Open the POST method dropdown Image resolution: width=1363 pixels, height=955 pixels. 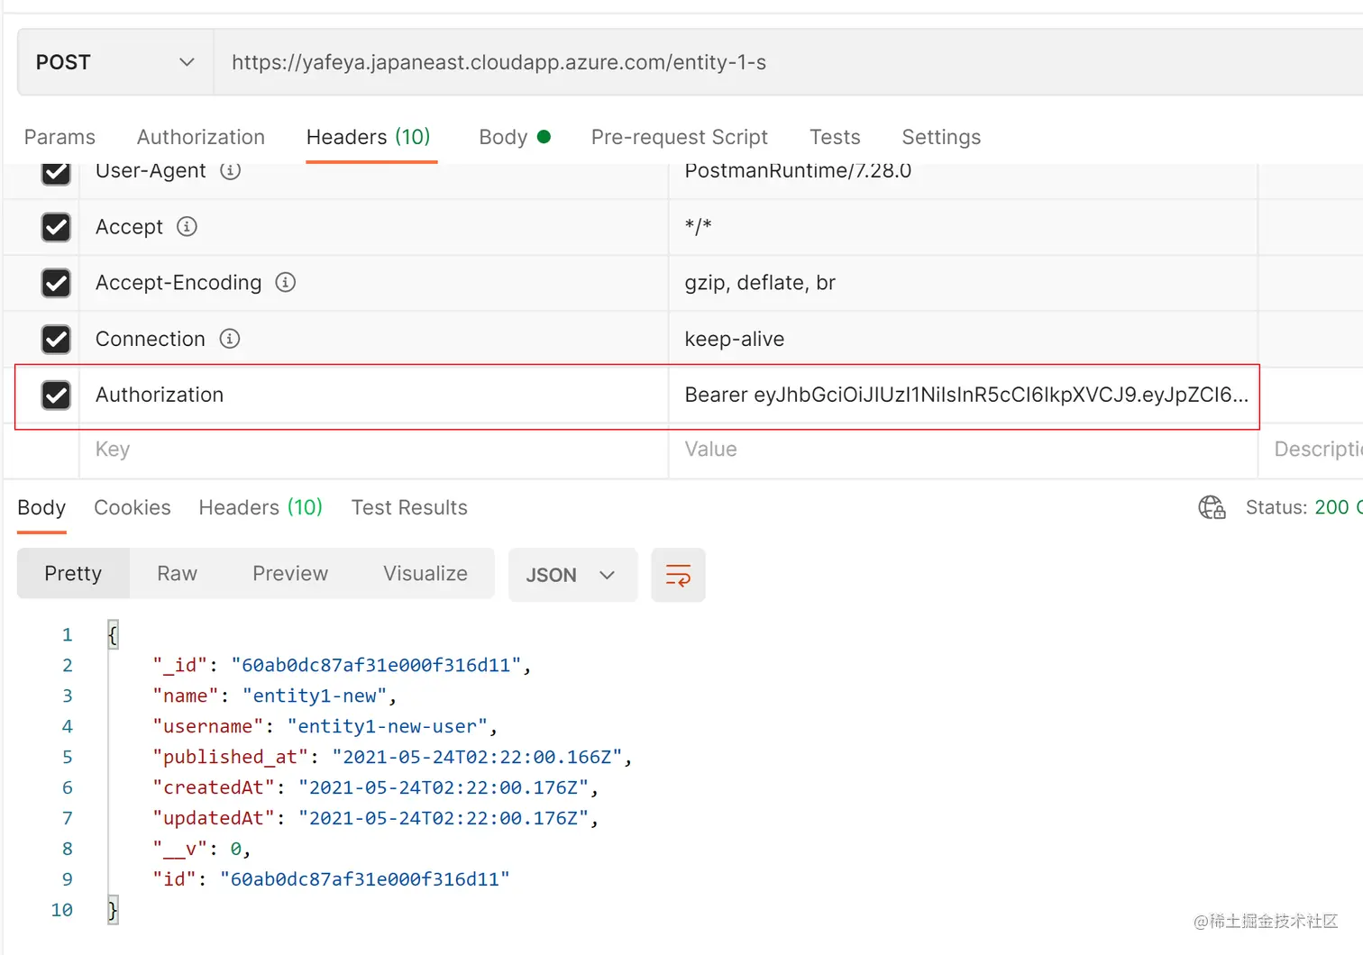tap(114, 62)
